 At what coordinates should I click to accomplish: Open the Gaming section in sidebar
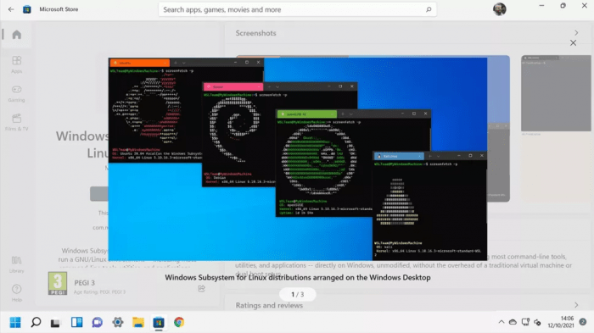click(16, 93)
